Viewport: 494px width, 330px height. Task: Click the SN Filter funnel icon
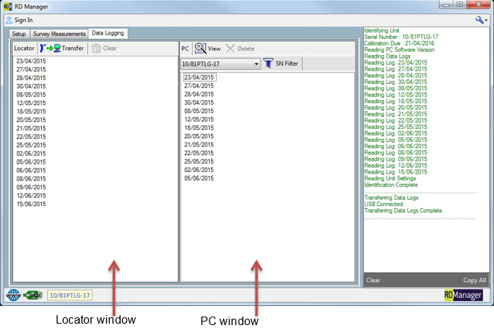(268, 63)
